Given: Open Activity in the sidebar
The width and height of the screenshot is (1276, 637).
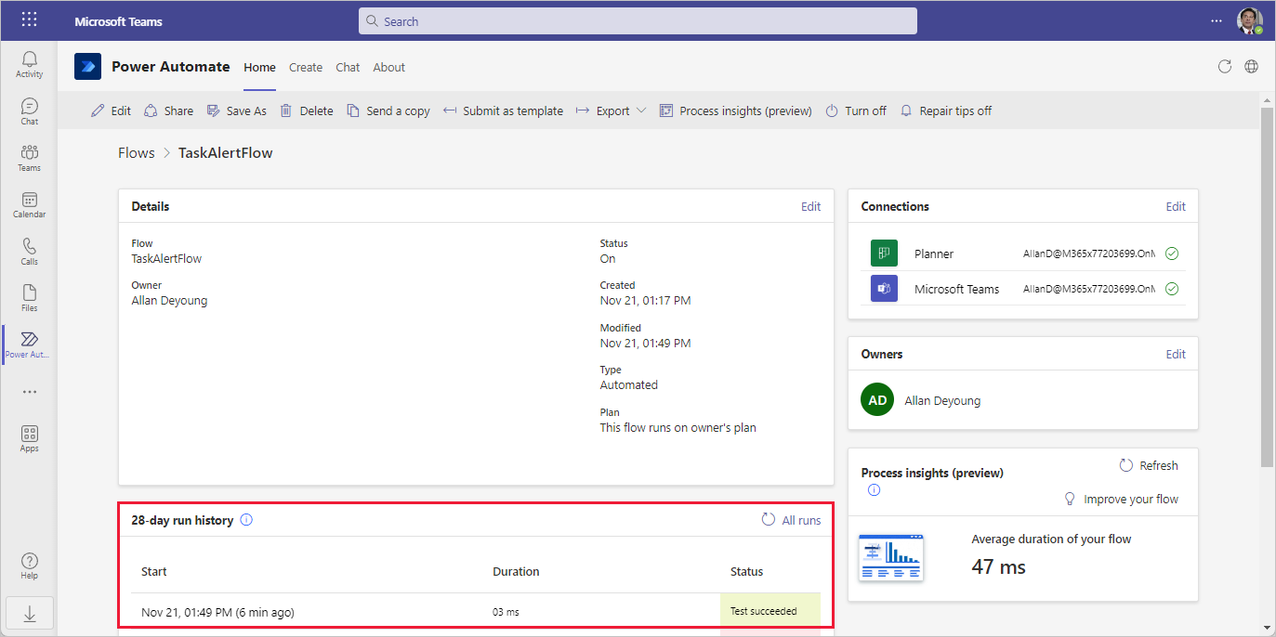Looking at the screenshot, I should (x=29, y=64).
